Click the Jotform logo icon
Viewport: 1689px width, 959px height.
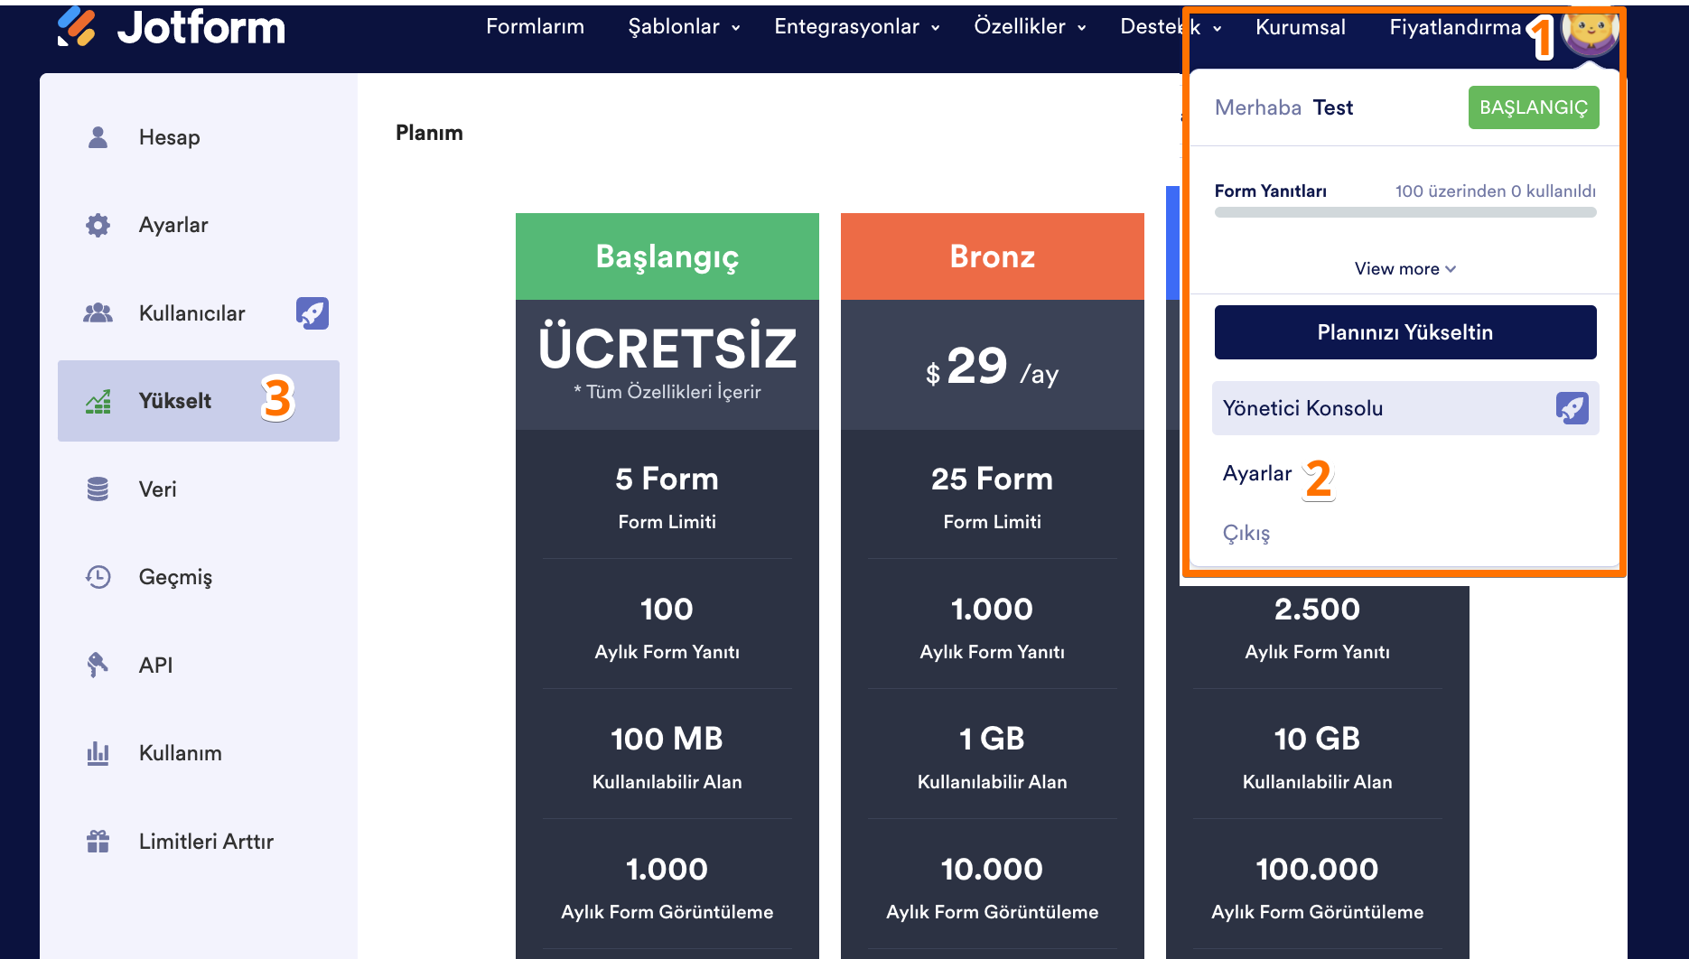click(x=77, y=27)
